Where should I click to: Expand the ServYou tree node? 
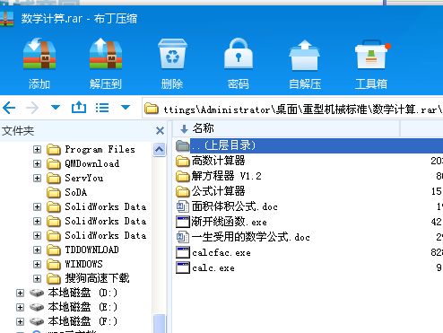pyautogui.click(x=37, y=178)
